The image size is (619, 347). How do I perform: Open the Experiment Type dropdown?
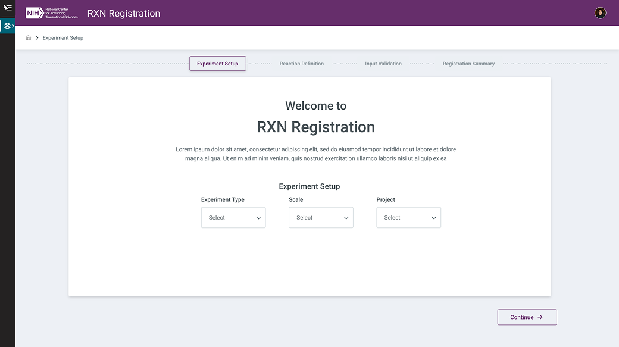[x=233, y=218]
